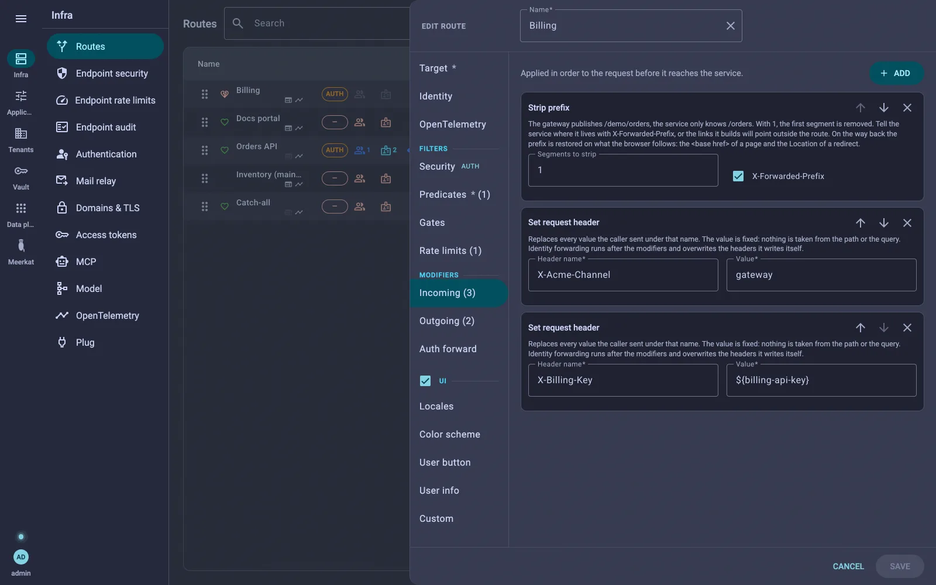936x585 pixels.
Task: Open Endpoint security in sidebar
Action: (x=105, y=73)
